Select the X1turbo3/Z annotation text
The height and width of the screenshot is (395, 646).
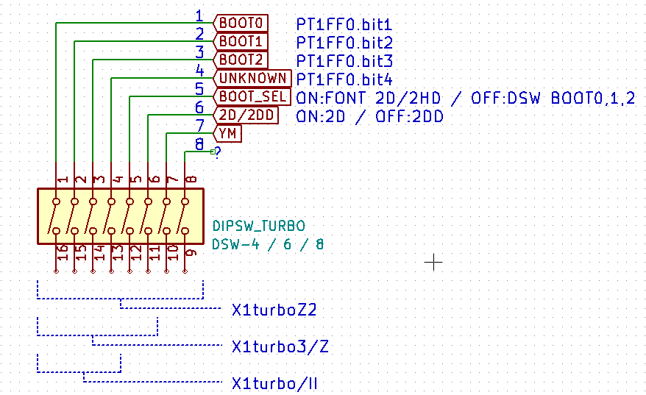[280, 346]
